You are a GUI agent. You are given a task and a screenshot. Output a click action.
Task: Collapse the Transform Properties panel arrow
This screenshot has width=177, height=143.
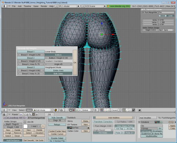144,10
